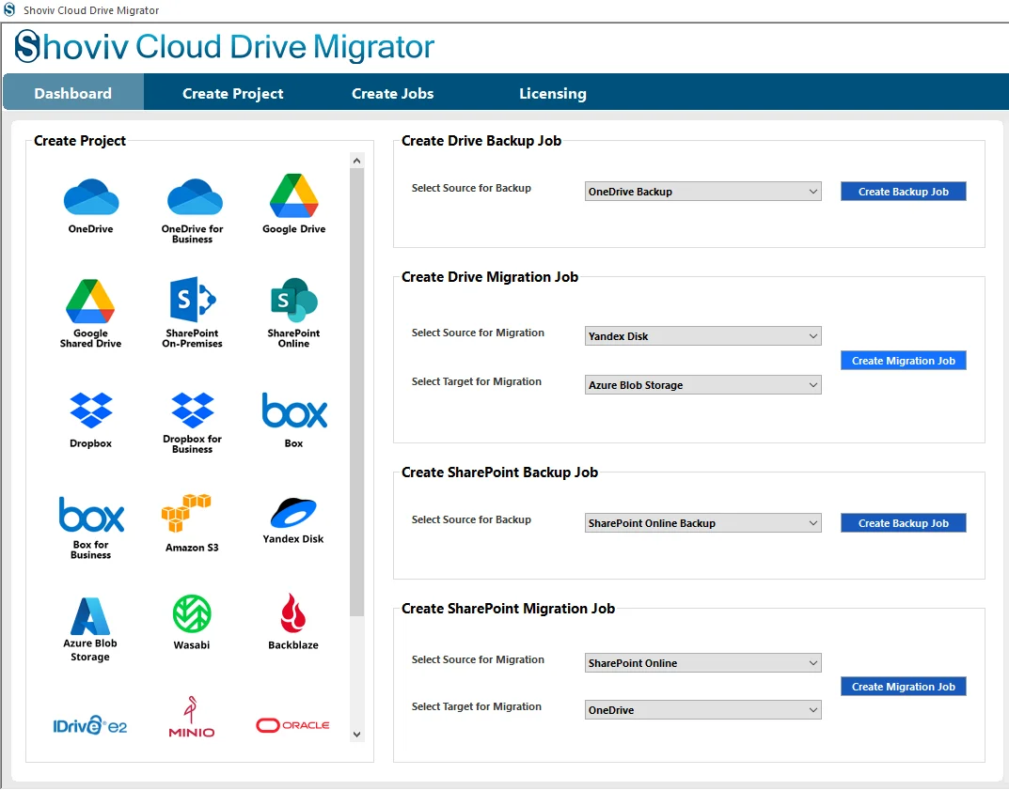Select the Amazon S3 icon
Screen dimensions: 1009x790
tap(186, 513)
